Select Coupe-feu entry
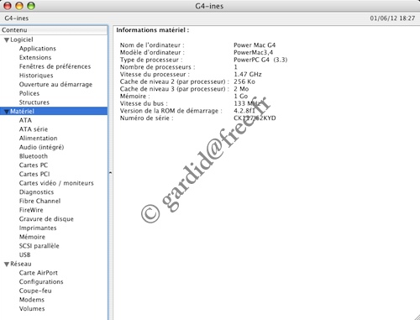 tap(35, 291)
